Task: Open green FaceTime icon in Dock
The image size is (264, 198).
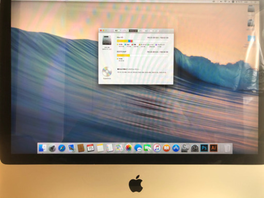Action: (x=147, y=148)
